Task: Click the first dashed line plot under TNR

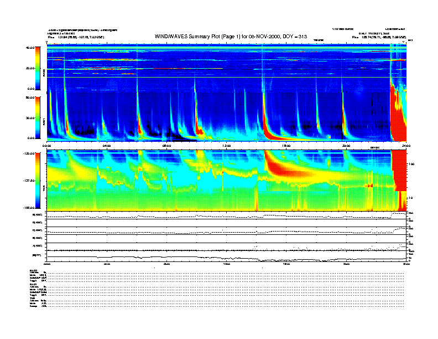Action: (226, 216)
